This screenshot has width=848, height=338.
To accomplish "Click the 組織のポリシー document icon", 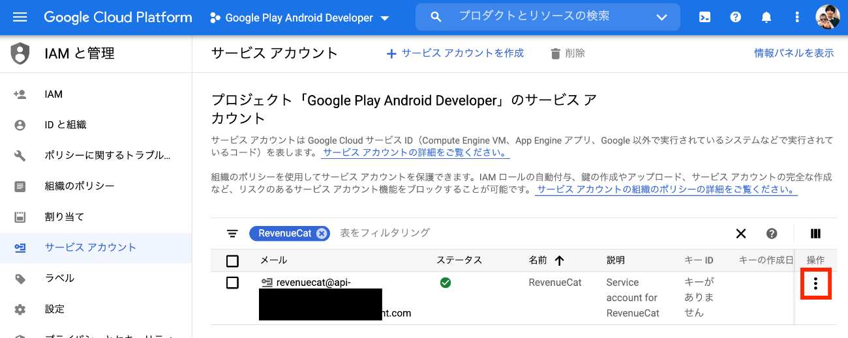I will [x=20, y=186].
